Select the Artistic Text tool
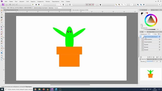The width and height of the screenshot is (162, 91). click(2, 55)
